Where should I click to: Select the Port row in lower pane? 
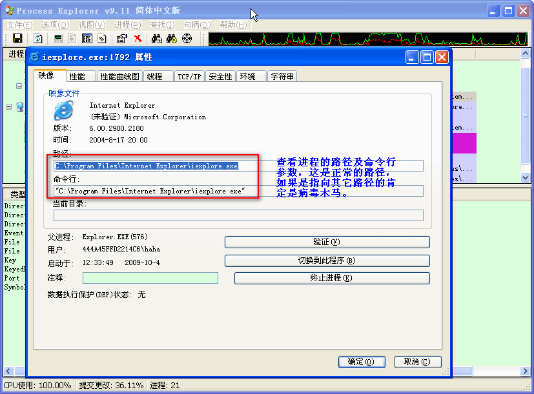[x=12, y=279]
